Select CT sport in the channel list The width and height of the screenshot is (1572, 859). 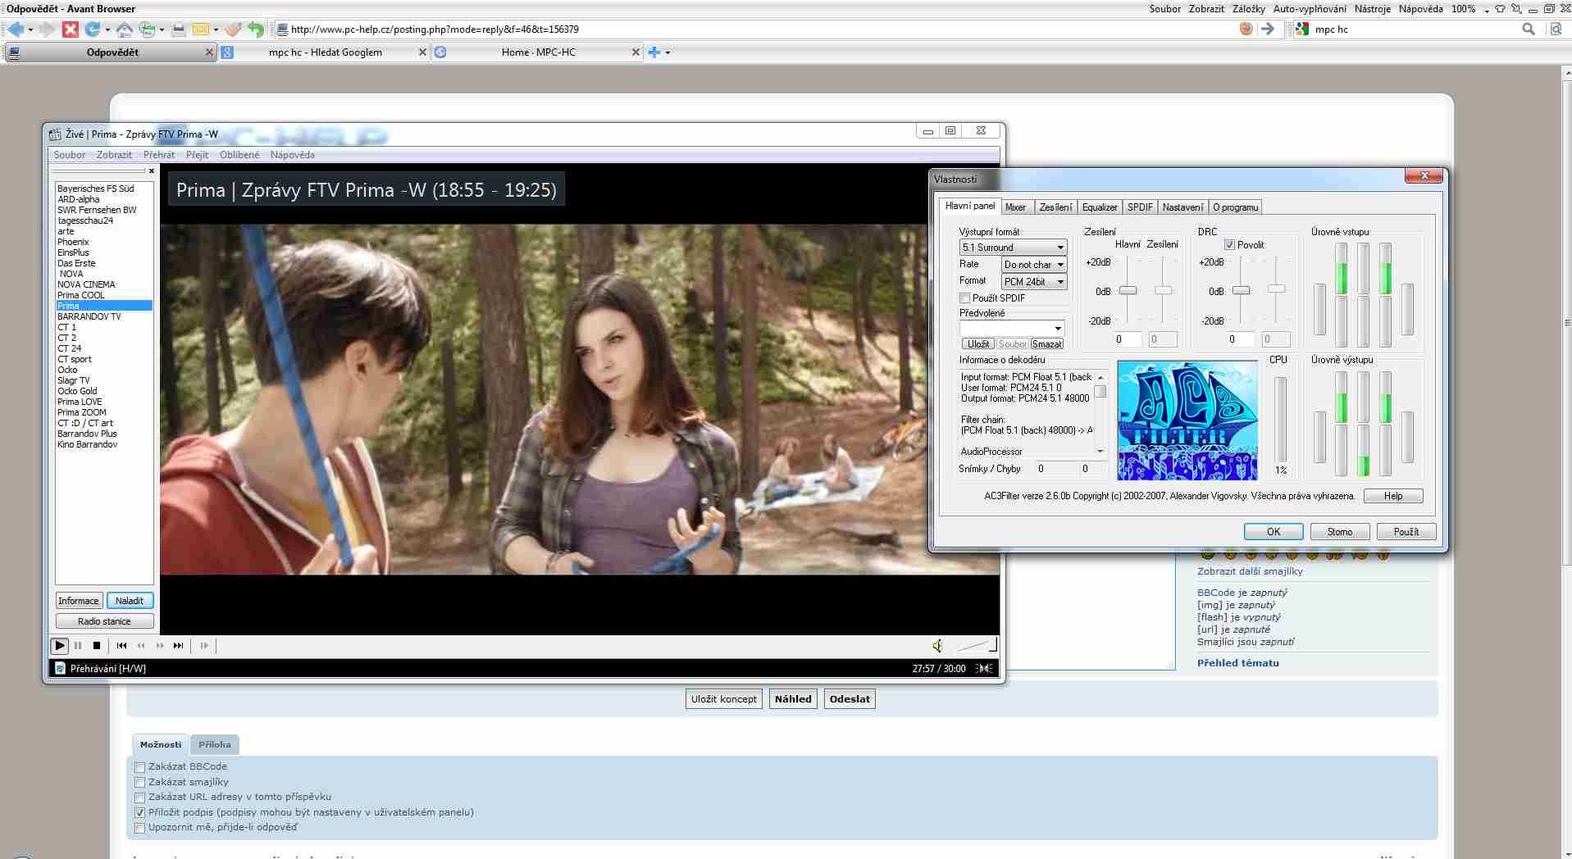(x=75, y=359)
